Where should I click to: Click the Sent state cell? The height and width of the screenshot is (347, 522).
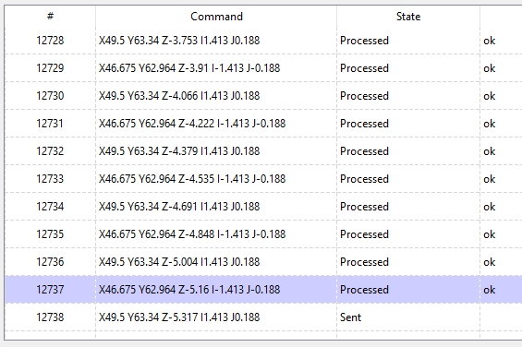coord(350,317)
